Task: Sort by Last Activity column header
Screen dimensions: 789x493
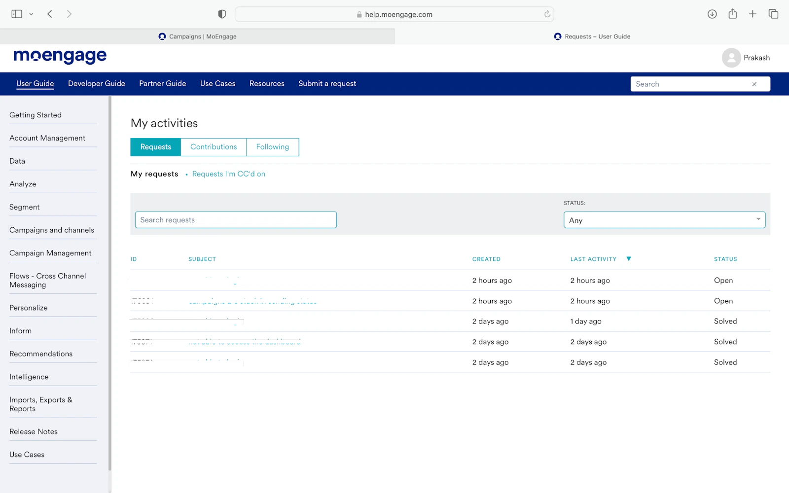Action: pyautogui.click(x=593, y=259)
